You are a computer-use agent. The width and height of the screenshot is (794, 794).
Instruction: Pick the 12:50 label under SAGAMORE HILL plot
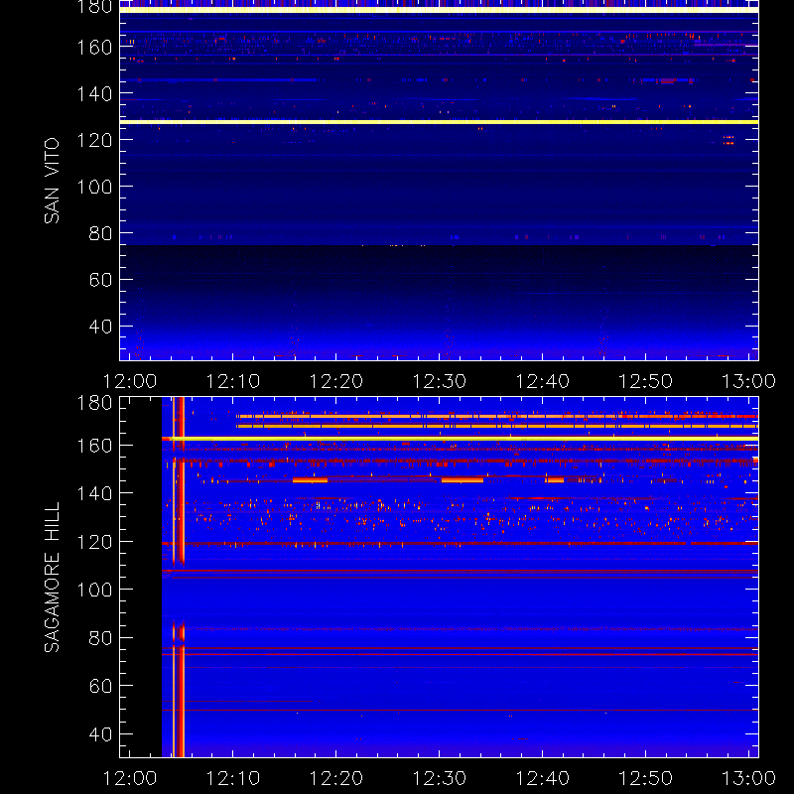[646, 778]
